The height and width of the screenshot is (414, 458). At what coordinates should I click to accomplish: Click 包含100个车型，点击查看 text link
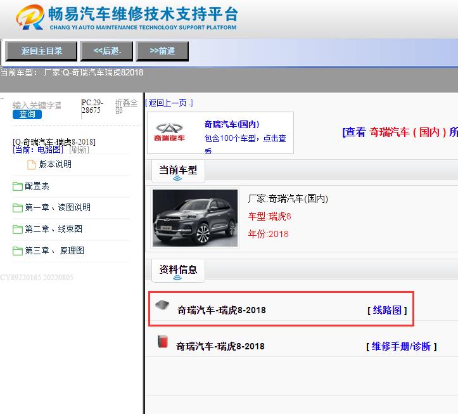[x=245, y=143]
